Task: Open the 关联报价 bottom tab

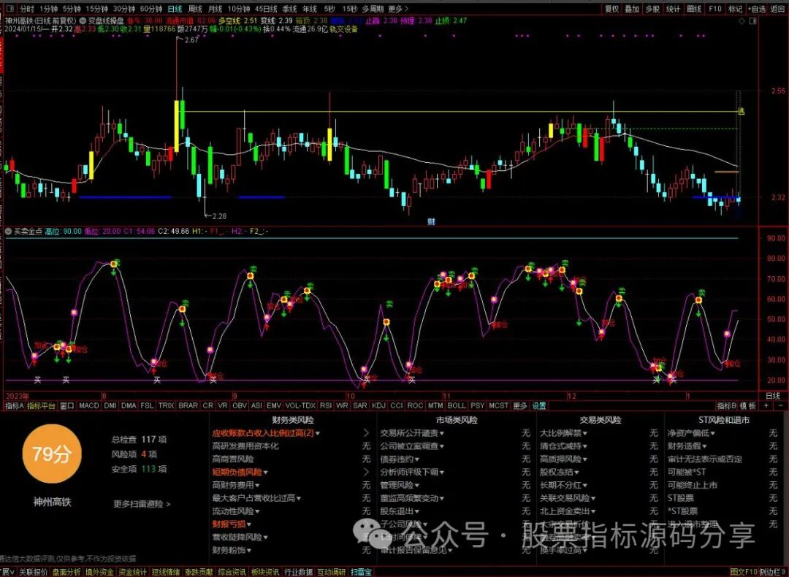Action: click(33, 572)
